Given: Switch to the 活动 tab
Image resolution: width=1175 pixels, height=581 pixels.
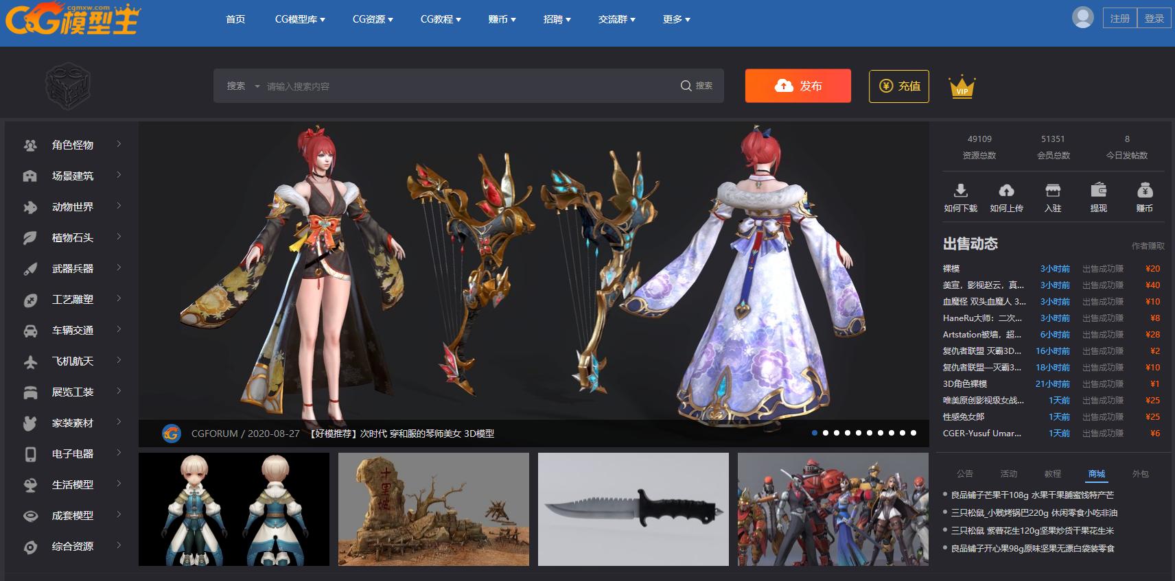Looking at the screenshot, I should [x=1009, y=474].
